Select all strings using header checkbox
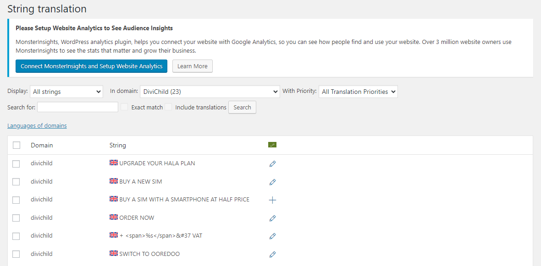 (x=17, y=145)
